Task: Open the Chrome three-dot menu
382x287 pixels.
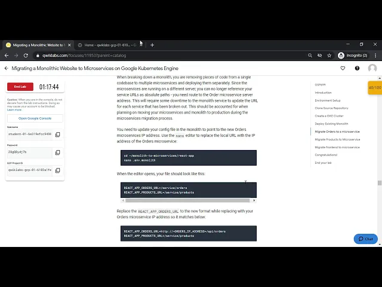Action: [375, 56]
